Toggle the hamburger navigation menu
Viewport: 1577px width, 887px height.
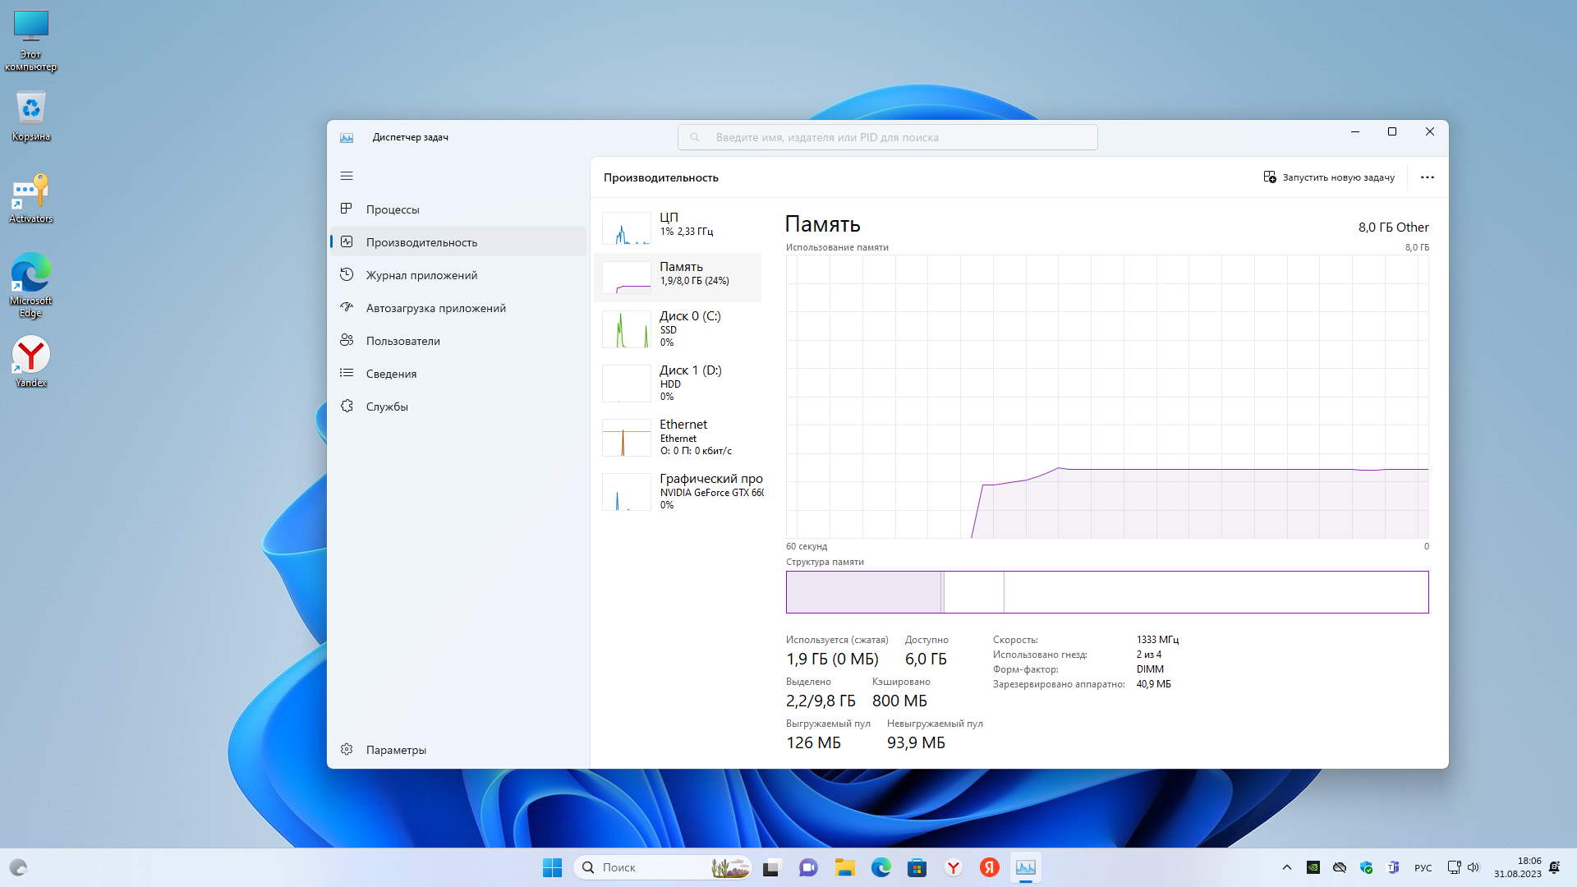point(347,176)
